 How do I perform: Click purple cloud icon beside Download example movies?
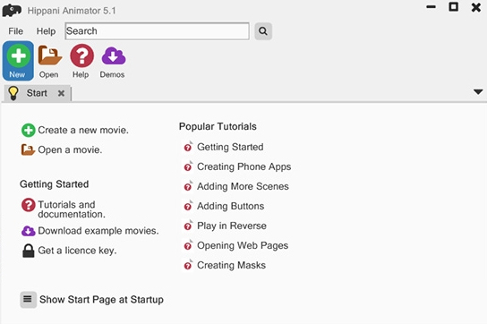[29, 231]
